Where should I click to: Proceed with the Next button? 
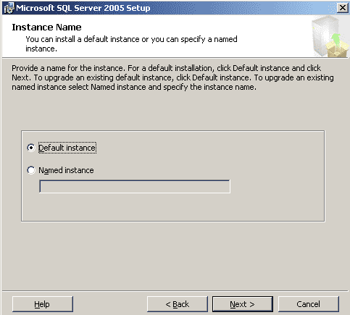coord(243,304)
